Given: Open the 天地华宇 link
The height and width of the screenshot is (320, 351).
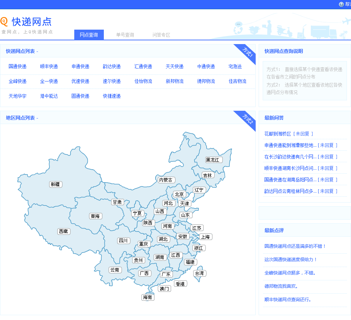Looking at the screenshot, I should coord(17,96).
